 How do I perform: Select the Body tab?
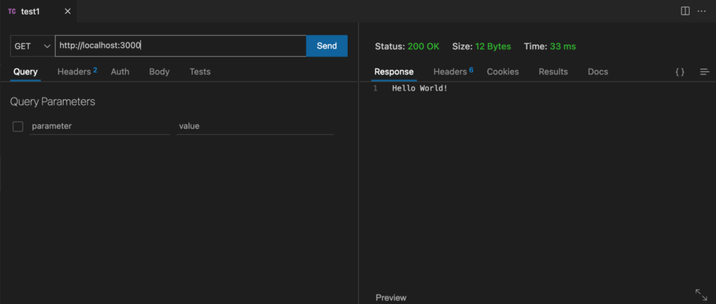[x=159, y=71]
